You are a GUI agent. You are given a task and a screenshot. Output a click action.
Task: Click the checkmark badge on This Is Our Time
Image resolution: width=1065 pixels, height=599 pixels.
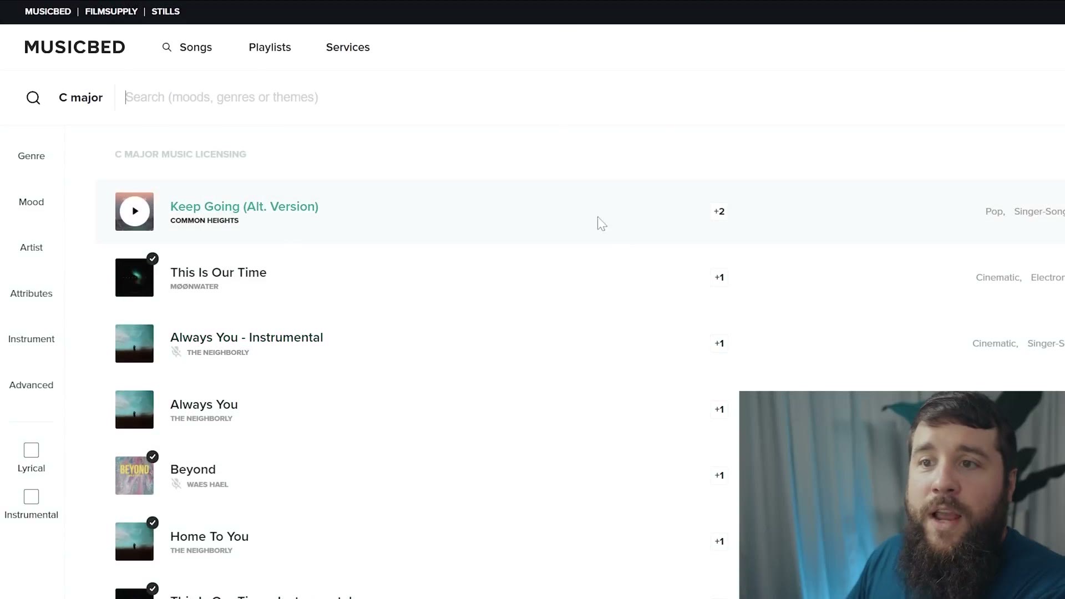(x=153, y=259)
